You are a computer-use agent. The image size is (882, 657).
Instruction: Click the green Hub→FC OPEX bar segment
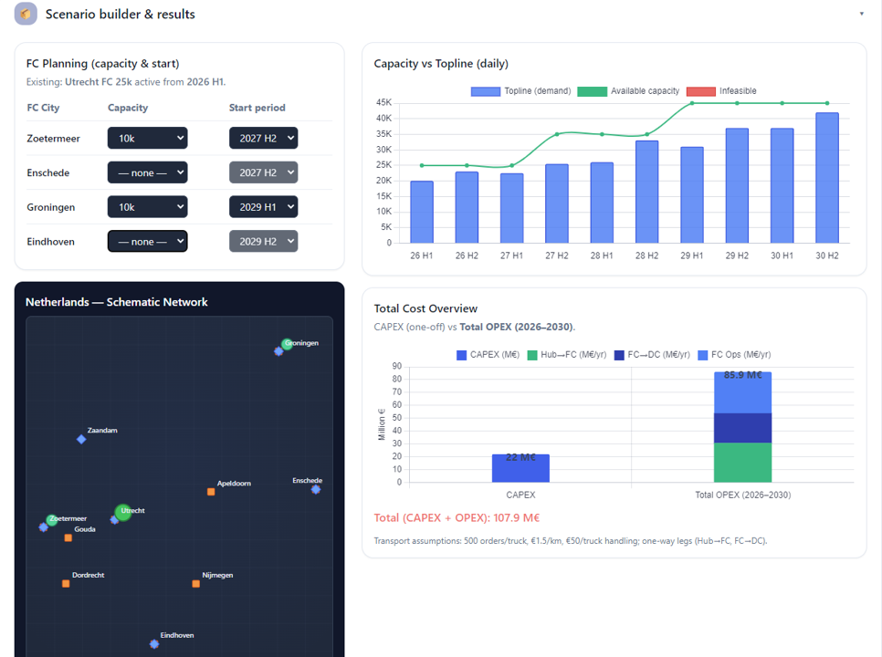click(x=742, y=463)
